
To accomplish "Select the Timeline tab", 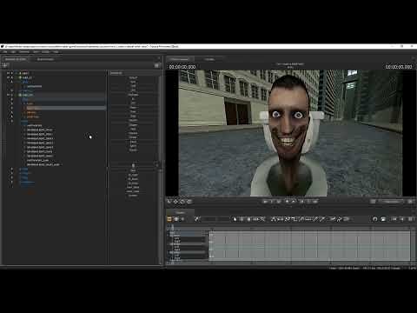I will tap(180, 212).
